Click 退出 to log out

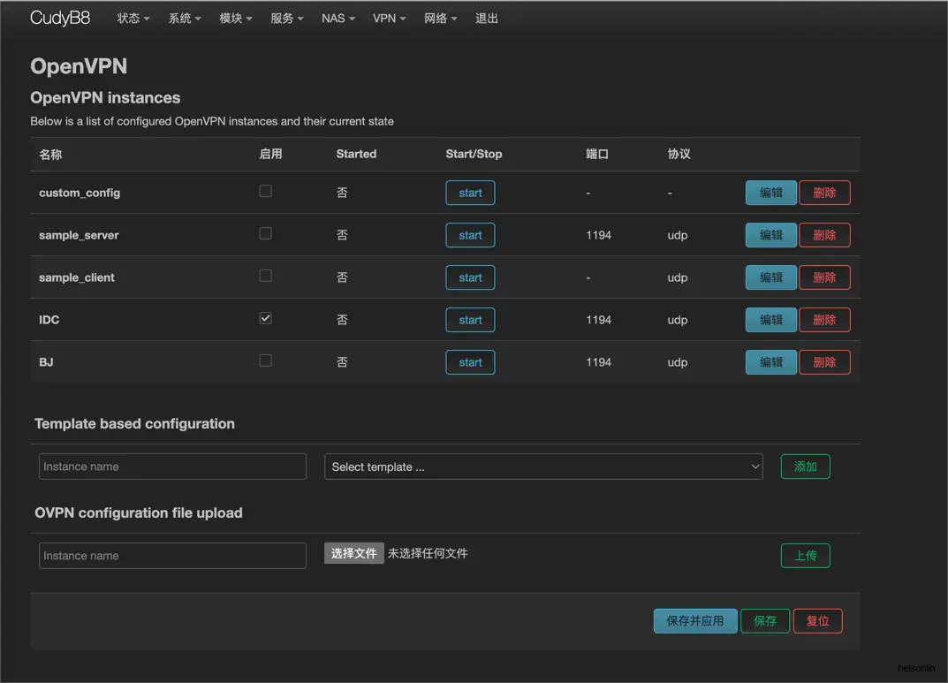point(487,18)
